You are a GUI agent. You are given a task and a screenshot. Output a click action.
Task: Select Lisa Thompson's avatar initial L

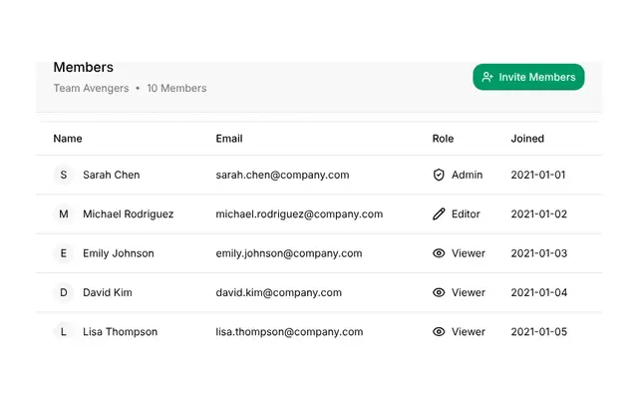click(x=64, y=332)
